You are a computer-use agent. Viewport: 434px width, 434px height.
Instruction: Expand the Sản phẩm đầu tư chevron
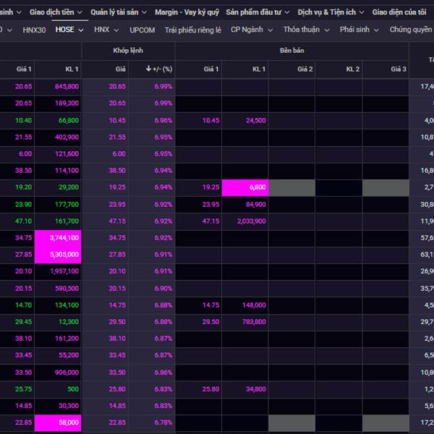tap(286, 12)
